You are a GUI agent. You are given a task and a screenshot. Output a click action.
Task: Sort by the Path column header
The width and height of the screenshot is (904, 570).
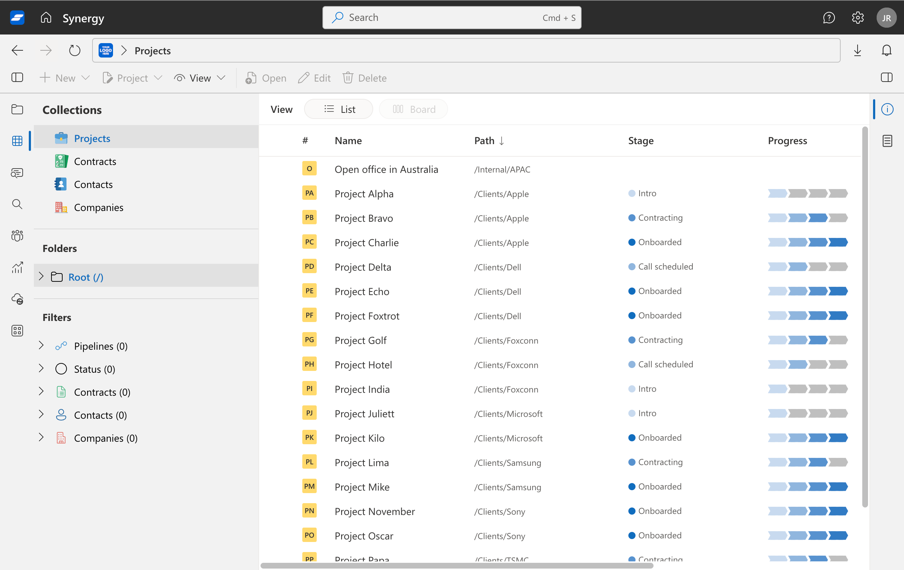pos(489,141)
